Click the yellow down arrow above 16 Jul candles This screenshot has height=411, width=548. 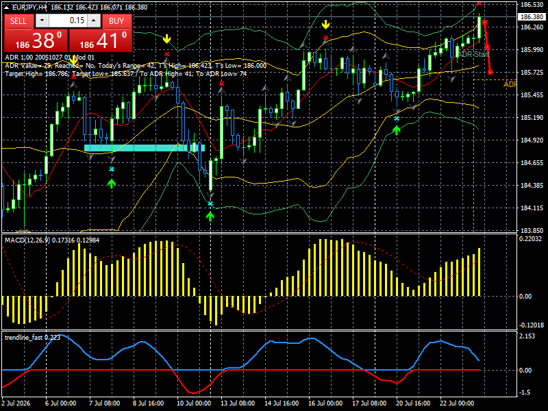[326, 25]
